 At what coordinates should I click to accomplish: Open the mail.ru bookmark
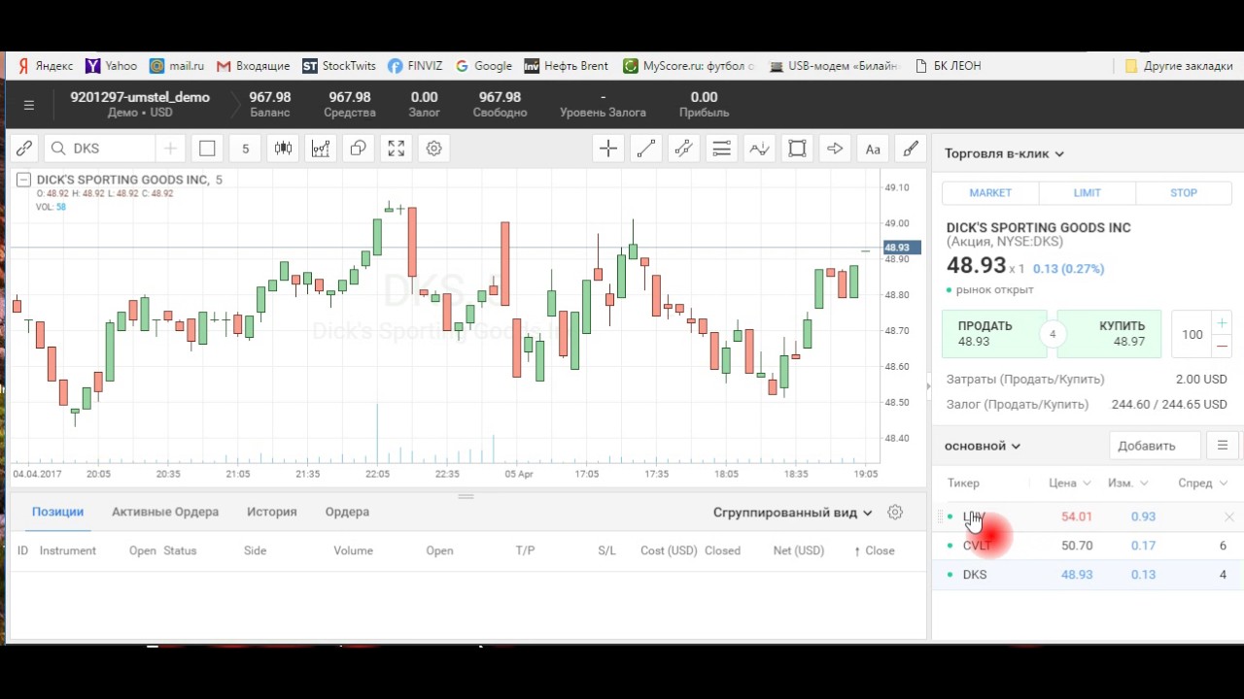177,66
